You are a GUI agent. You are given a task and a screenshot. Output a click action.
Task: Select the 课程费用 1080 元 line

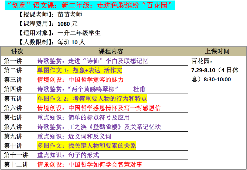pyautogui.click(x=48, y=24)
